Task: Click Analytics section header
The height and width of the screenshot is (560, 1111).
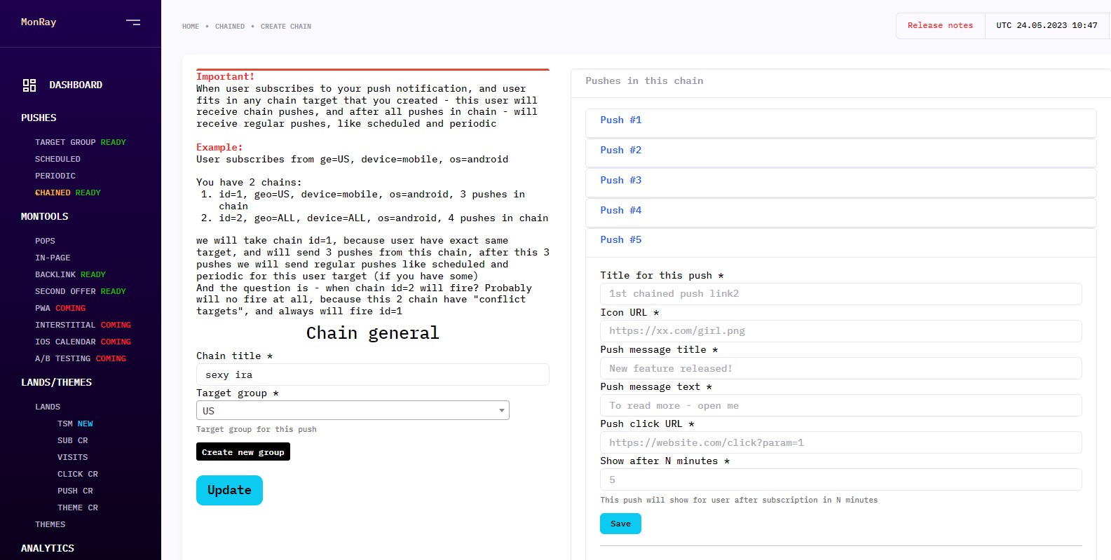Action: 48,548
